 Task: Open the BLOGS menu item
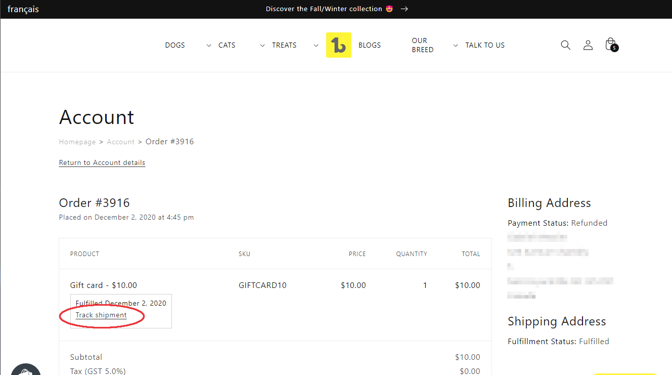369,45
